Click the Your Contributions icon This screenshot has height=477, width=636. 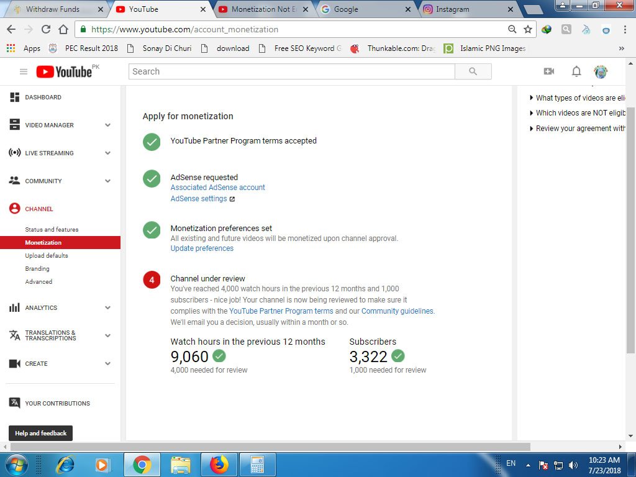15,402
